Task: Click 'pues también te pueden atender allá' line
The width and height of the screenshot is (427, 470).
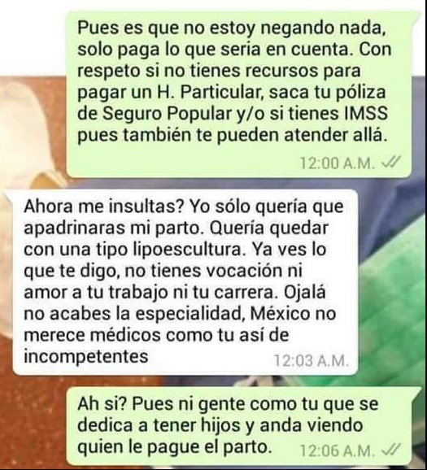Action: 231,136
